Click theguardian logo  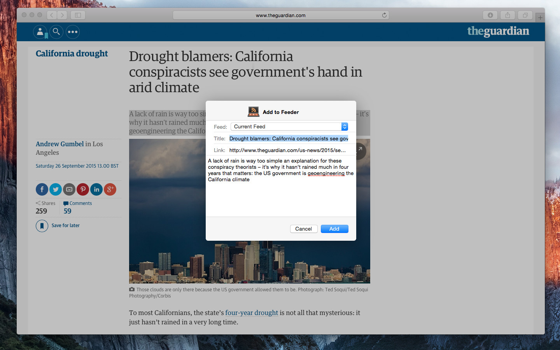[498, 31]
